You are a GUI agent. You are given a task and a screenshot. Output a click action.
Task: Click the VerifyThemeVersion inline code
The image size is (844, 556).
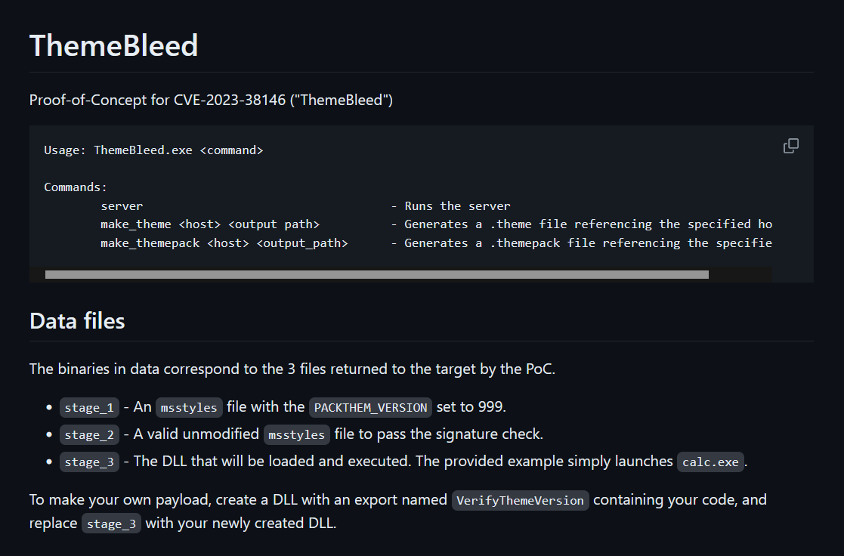(x=520, y=501)
